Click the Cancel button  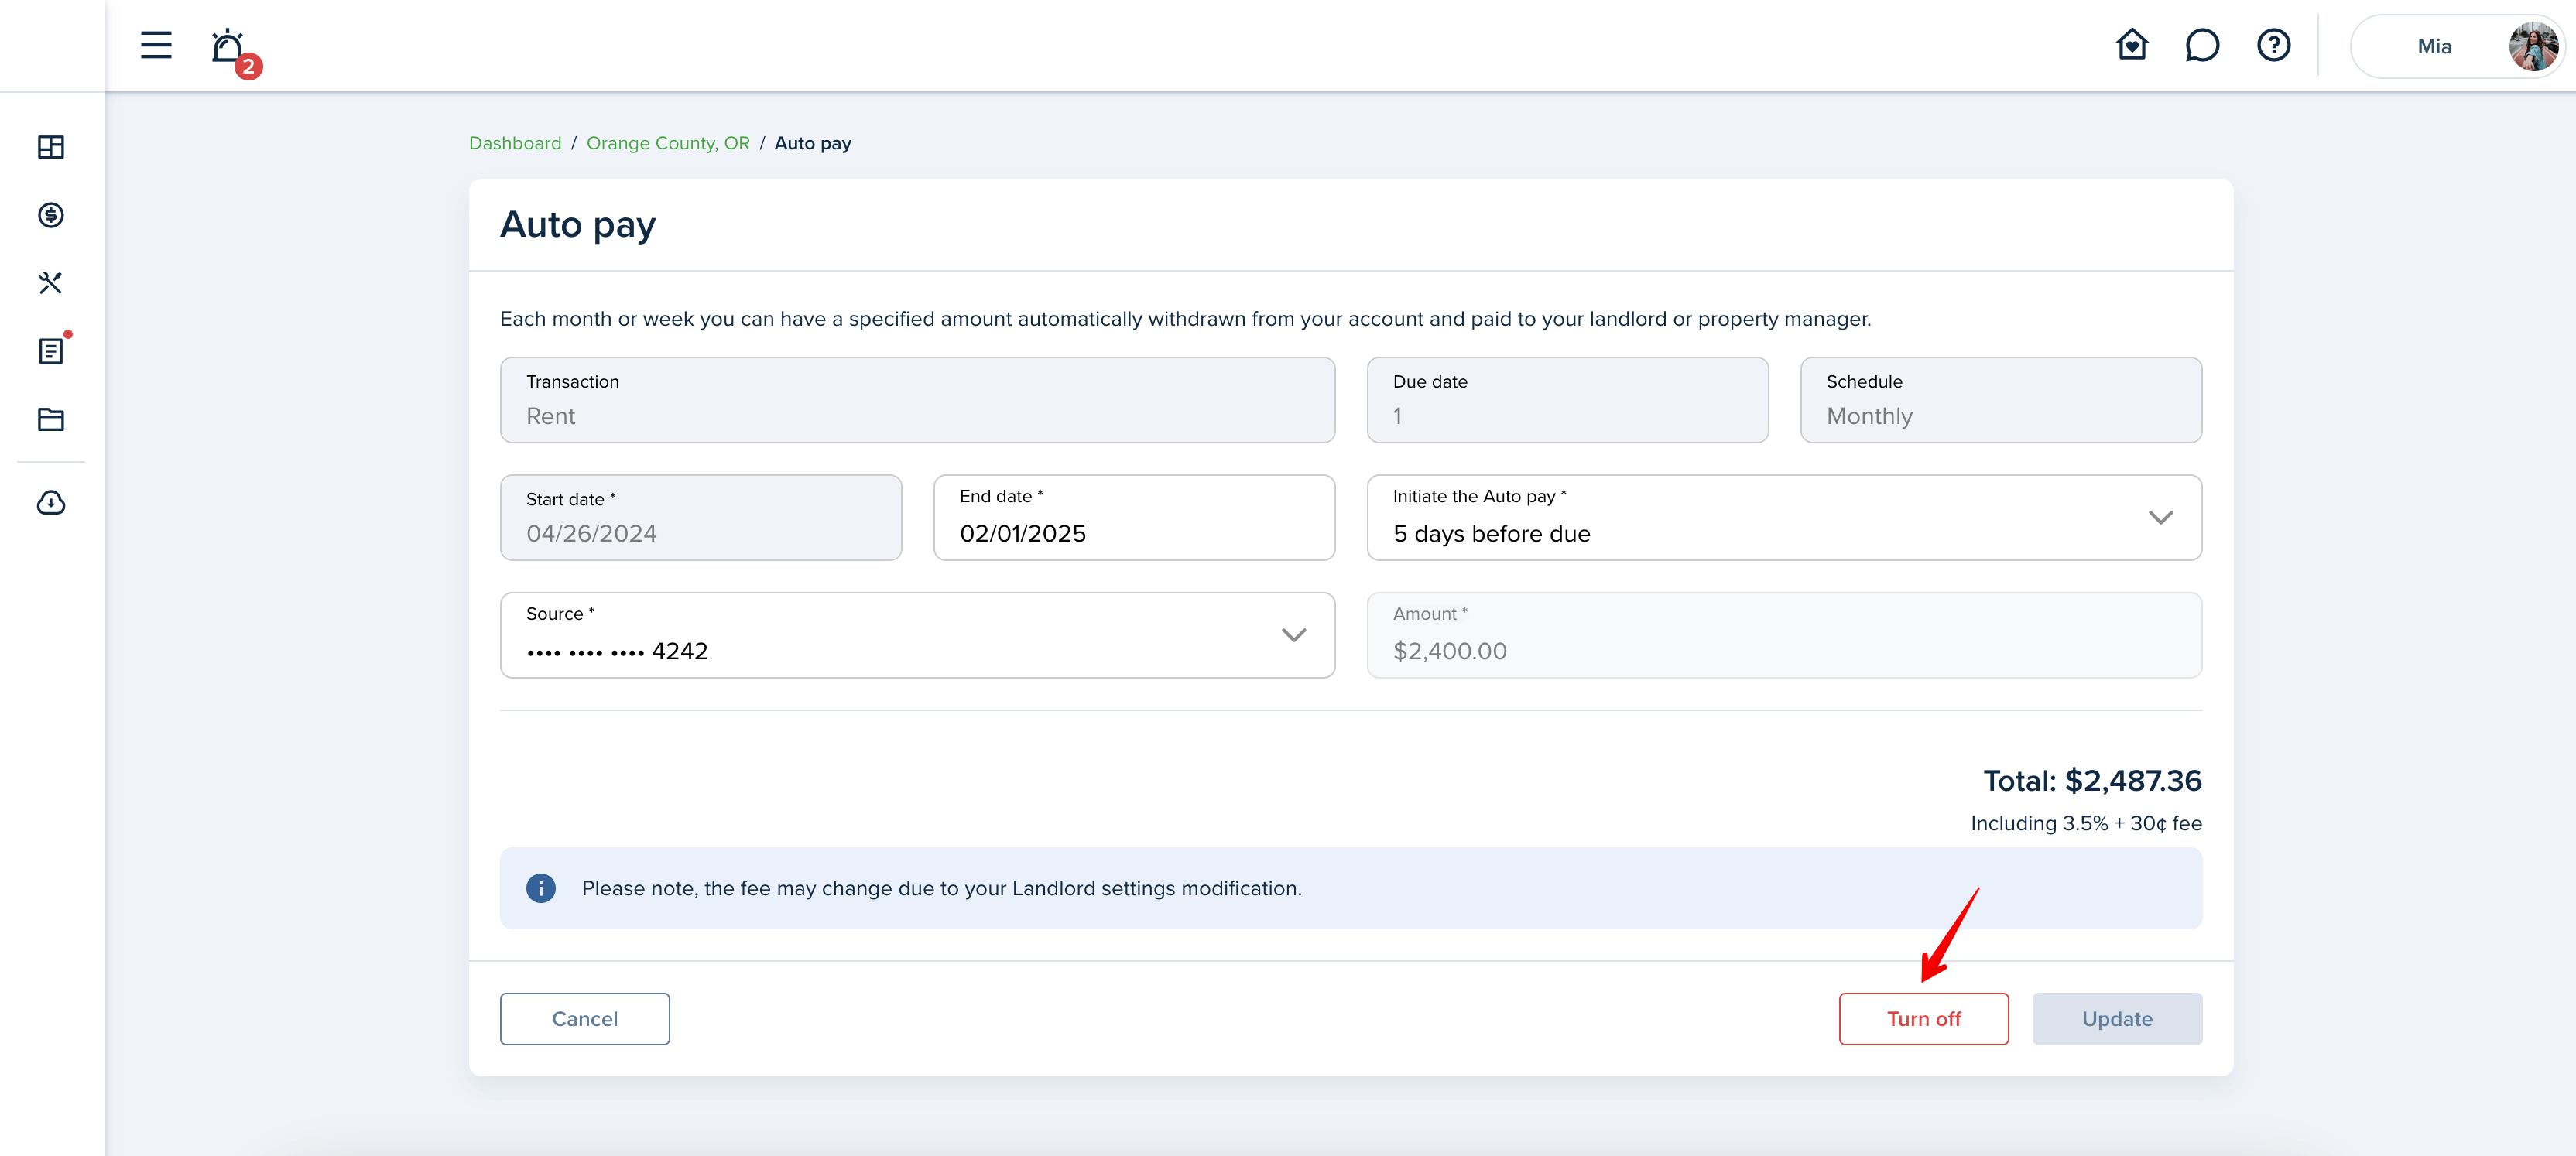tap(585, 1018)
